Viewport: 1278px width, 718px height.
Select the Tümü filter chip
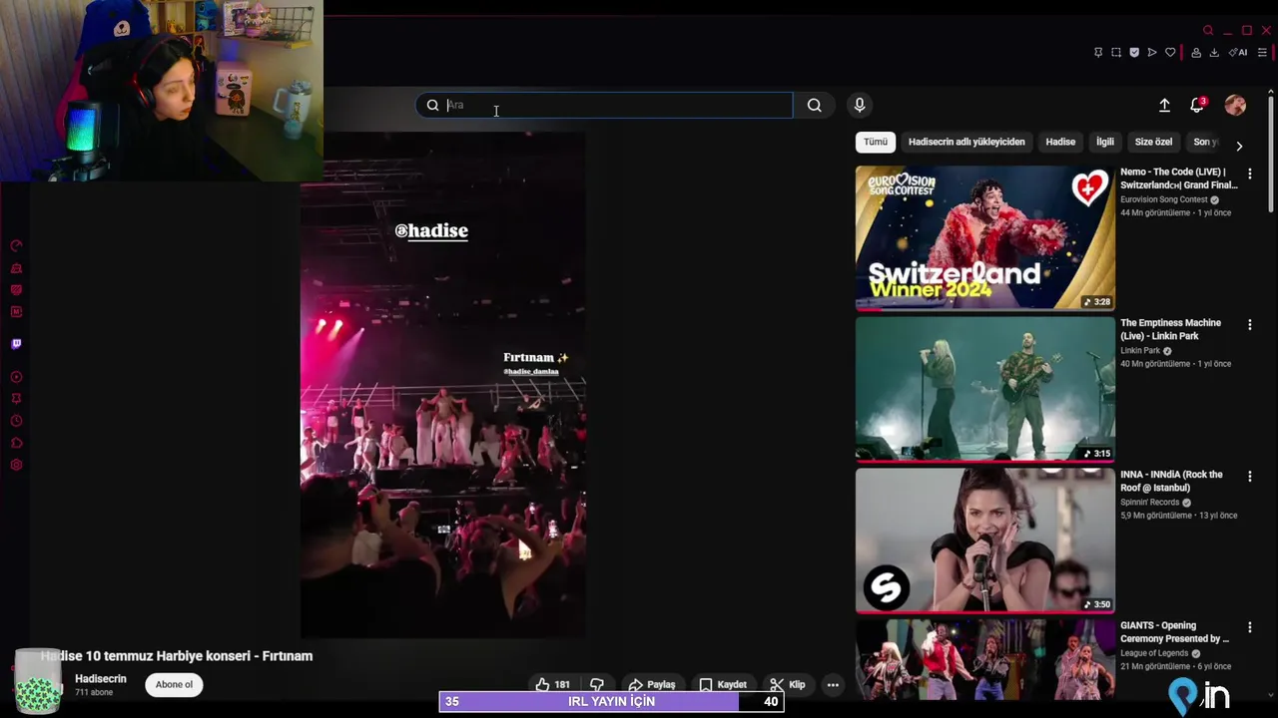(876, 142)
